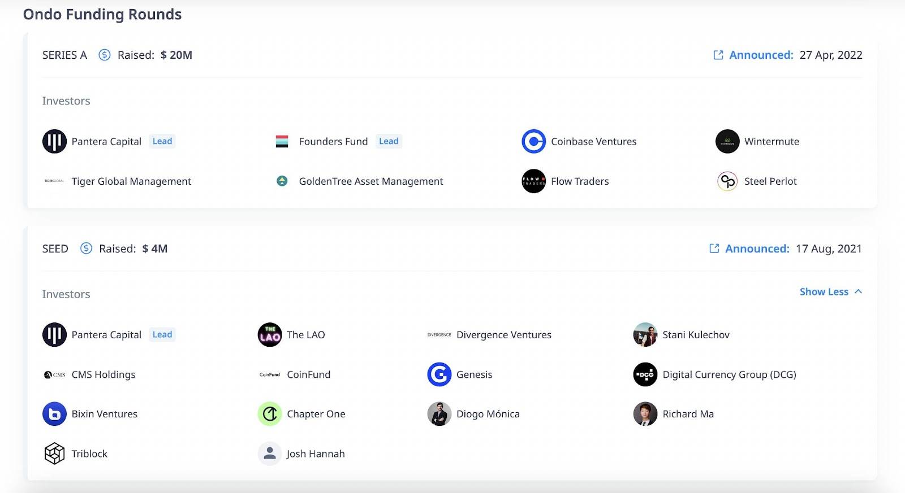This screenshot has width=905, height=493.
Task: Click Divergence Ventures name text
Action: [x=504, y=335]
